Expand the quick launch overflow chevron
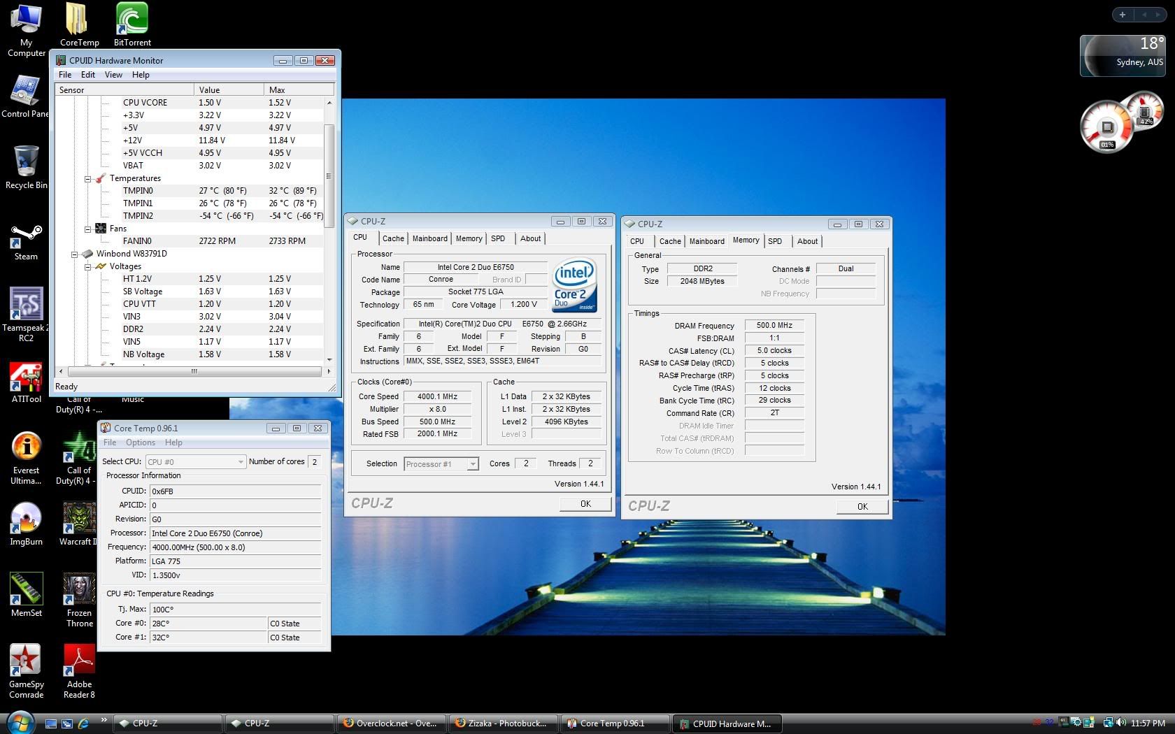1175x734 pixels. (104, 720)
